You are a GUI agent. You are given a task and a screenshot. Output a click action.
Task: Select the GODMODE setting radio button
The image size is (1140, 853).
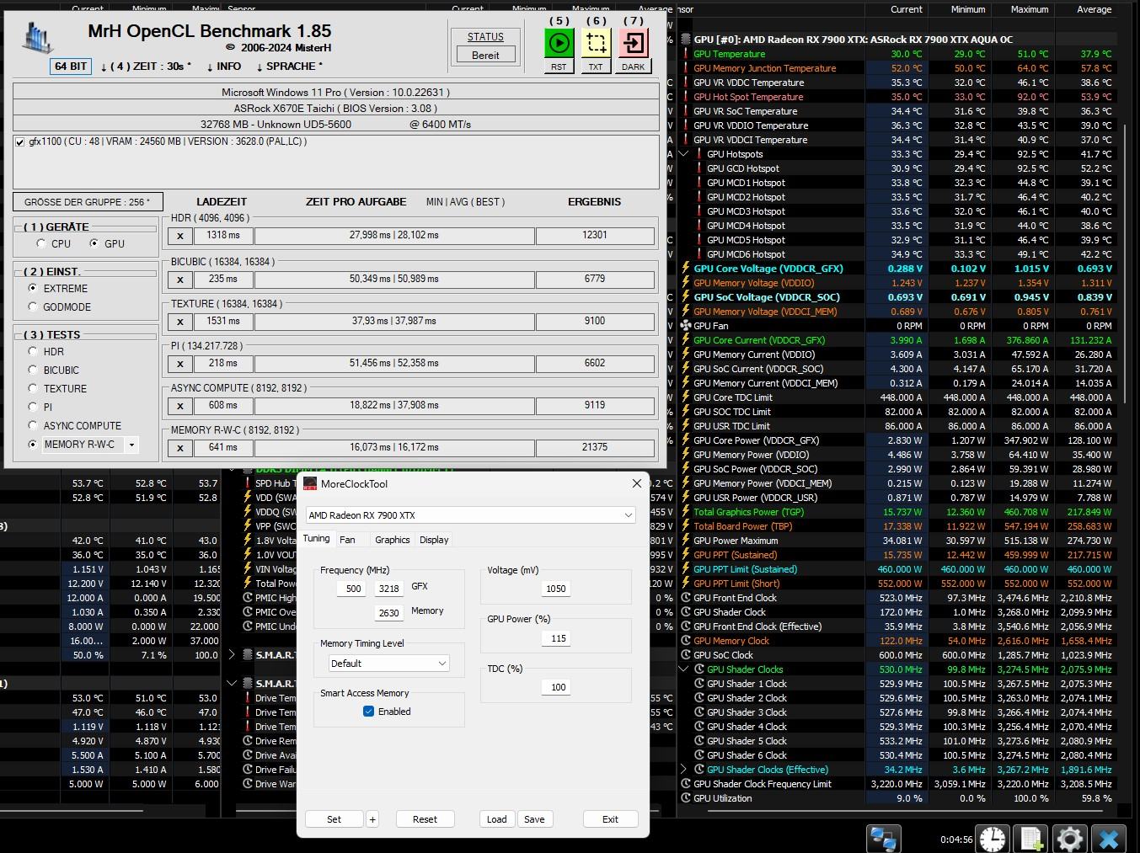33,307
